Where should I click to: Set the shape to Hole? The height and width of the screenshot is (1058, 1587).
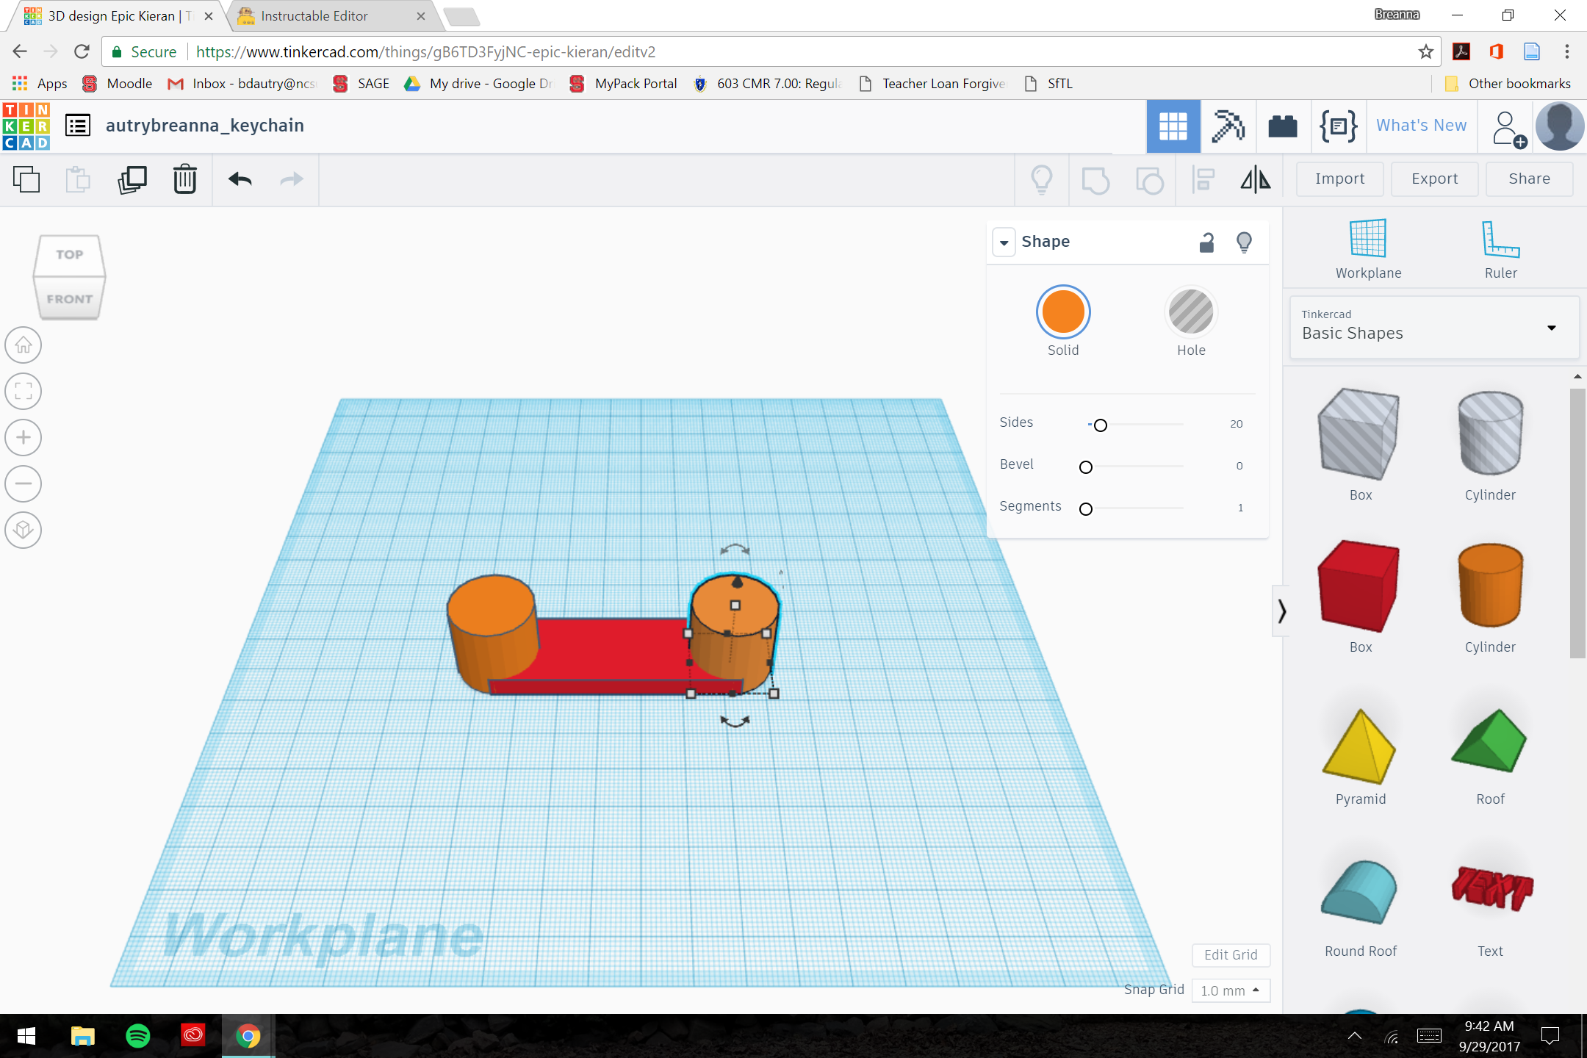1190,312
